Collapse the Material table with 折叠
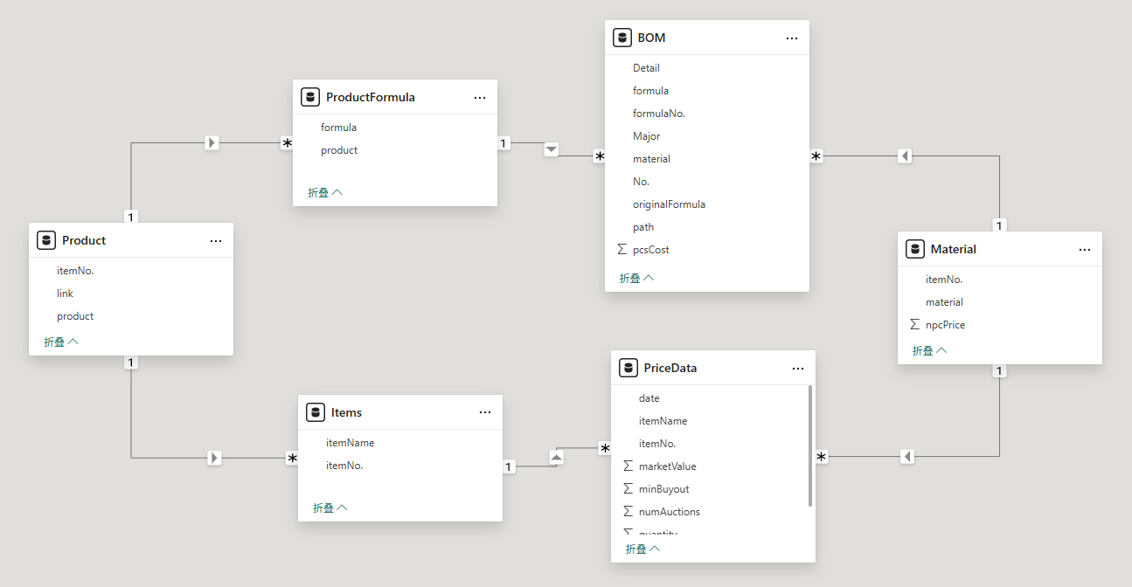 [930, 350]
